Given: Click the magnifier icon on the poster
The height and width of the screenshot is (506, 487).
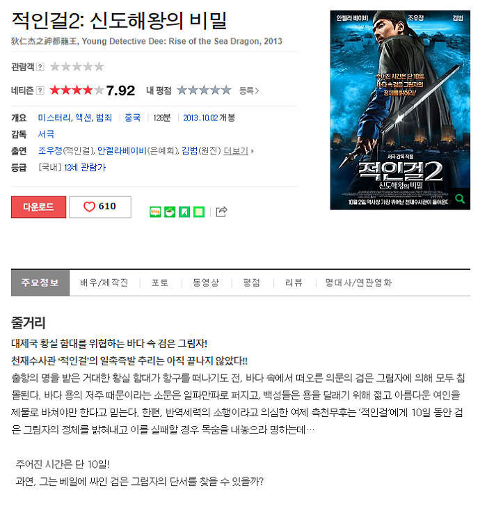Looking at the screenshot, I should 460,199.
